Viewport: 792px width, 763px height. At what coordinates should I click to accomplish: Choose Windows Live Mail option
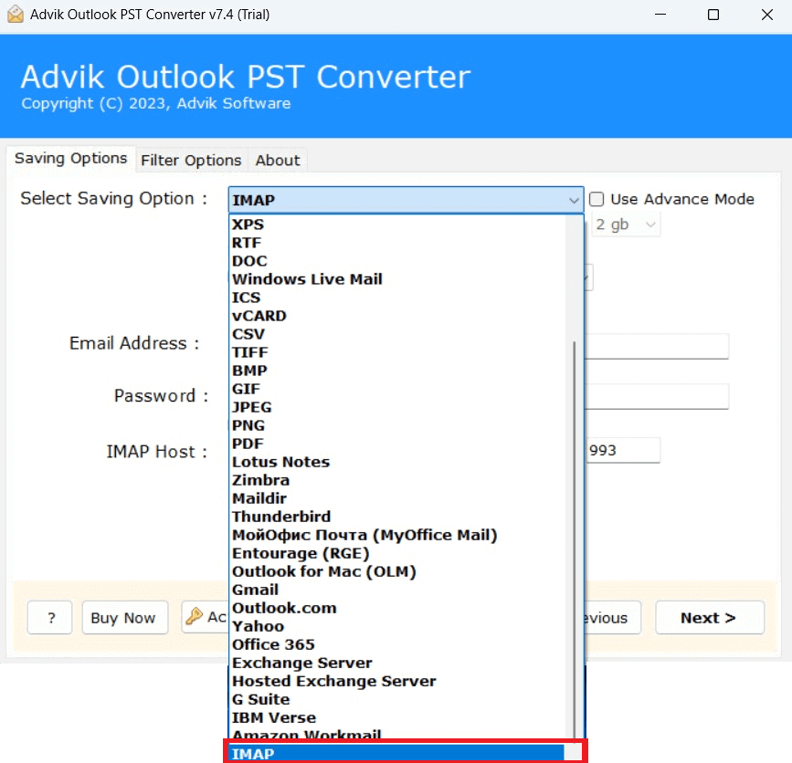click(397, 279)
